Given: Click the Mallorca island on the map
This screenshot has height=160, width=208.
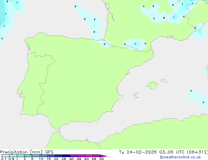Looking at the screenshot, I should tap(152, 85).
